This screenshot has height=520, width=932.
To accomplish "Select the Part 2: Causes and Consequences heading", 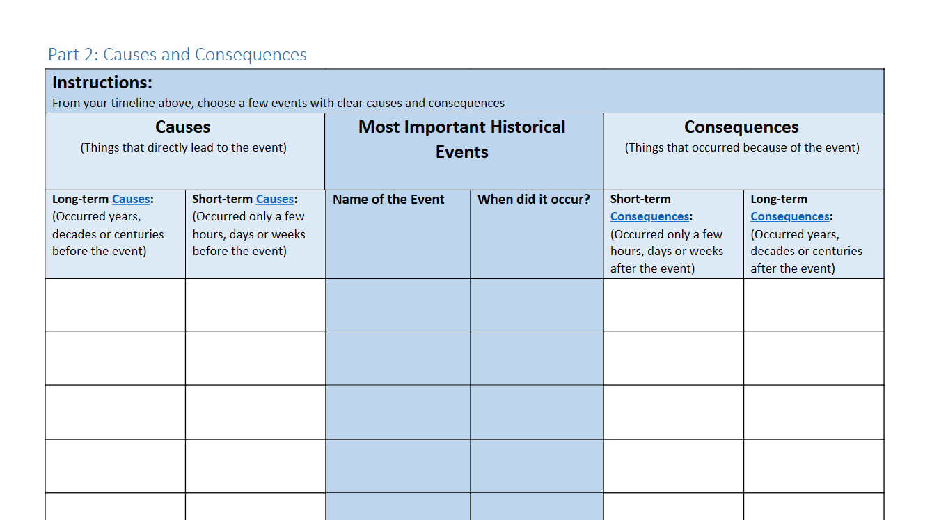I will 177,54.
